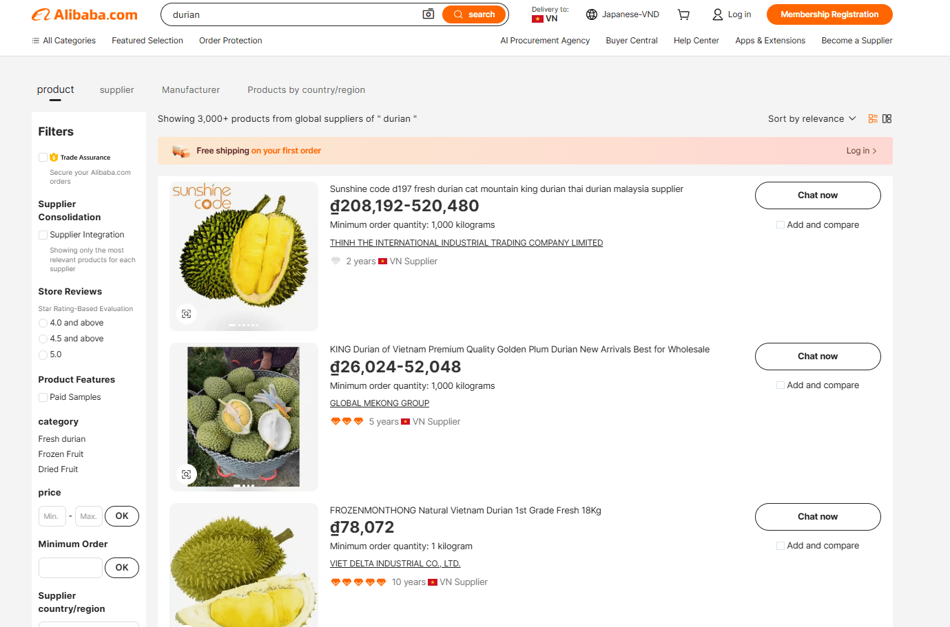950x627 pixels.
Task: Open the Sort by relevance dropdown
Action: pos(812,119)
